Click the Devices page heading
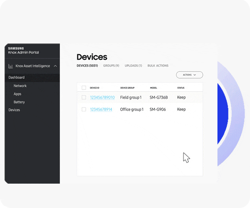The image size is (250, 208). point(92,57)
